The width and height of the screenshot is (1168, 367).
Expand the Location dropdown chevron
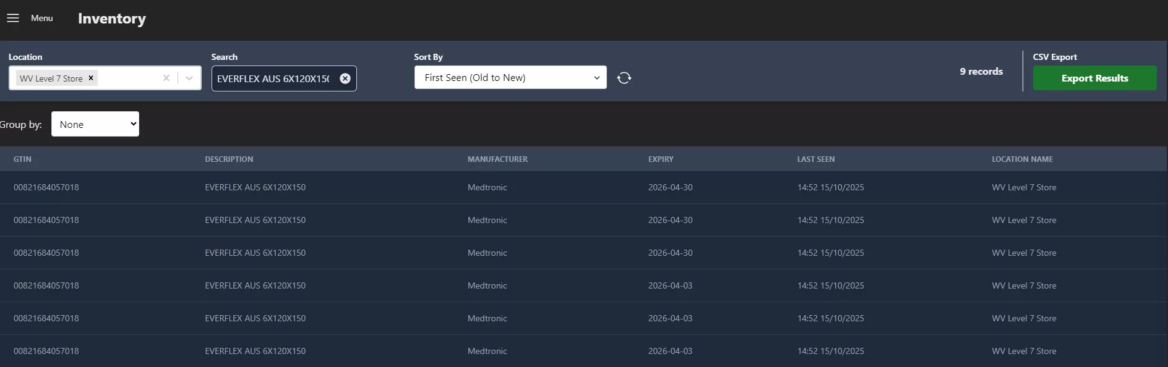(x=189, y=78)
